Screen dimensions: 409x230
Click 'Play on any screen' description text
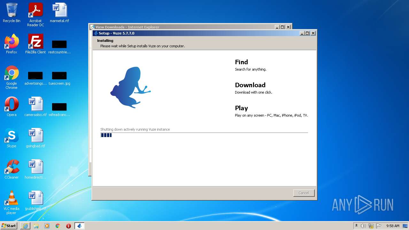pyautogui.click(x=271, y=115)
